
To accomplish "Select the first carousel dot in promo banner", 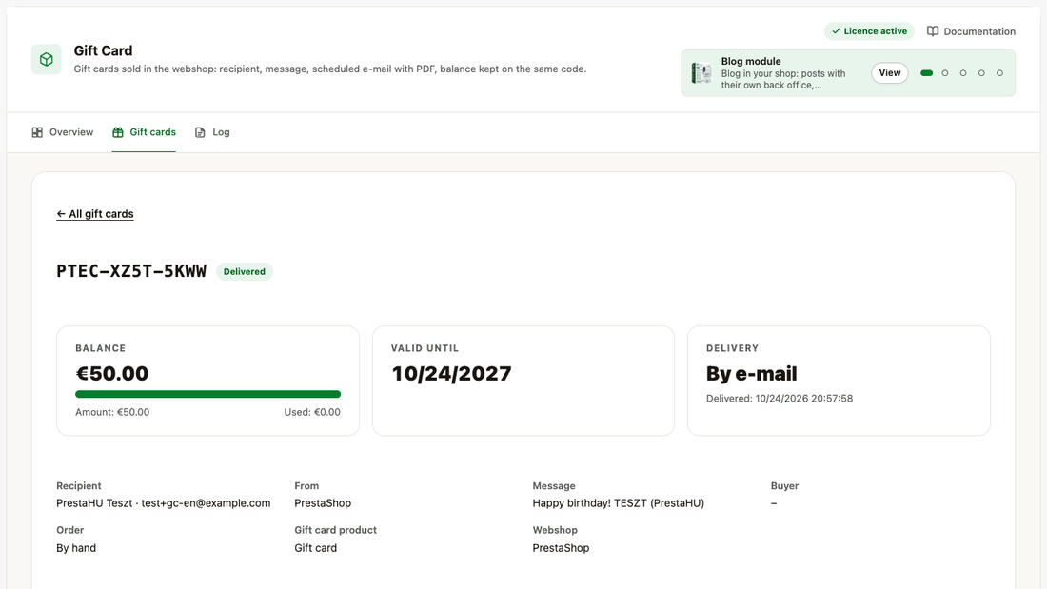I will click(x=926, y=72).
